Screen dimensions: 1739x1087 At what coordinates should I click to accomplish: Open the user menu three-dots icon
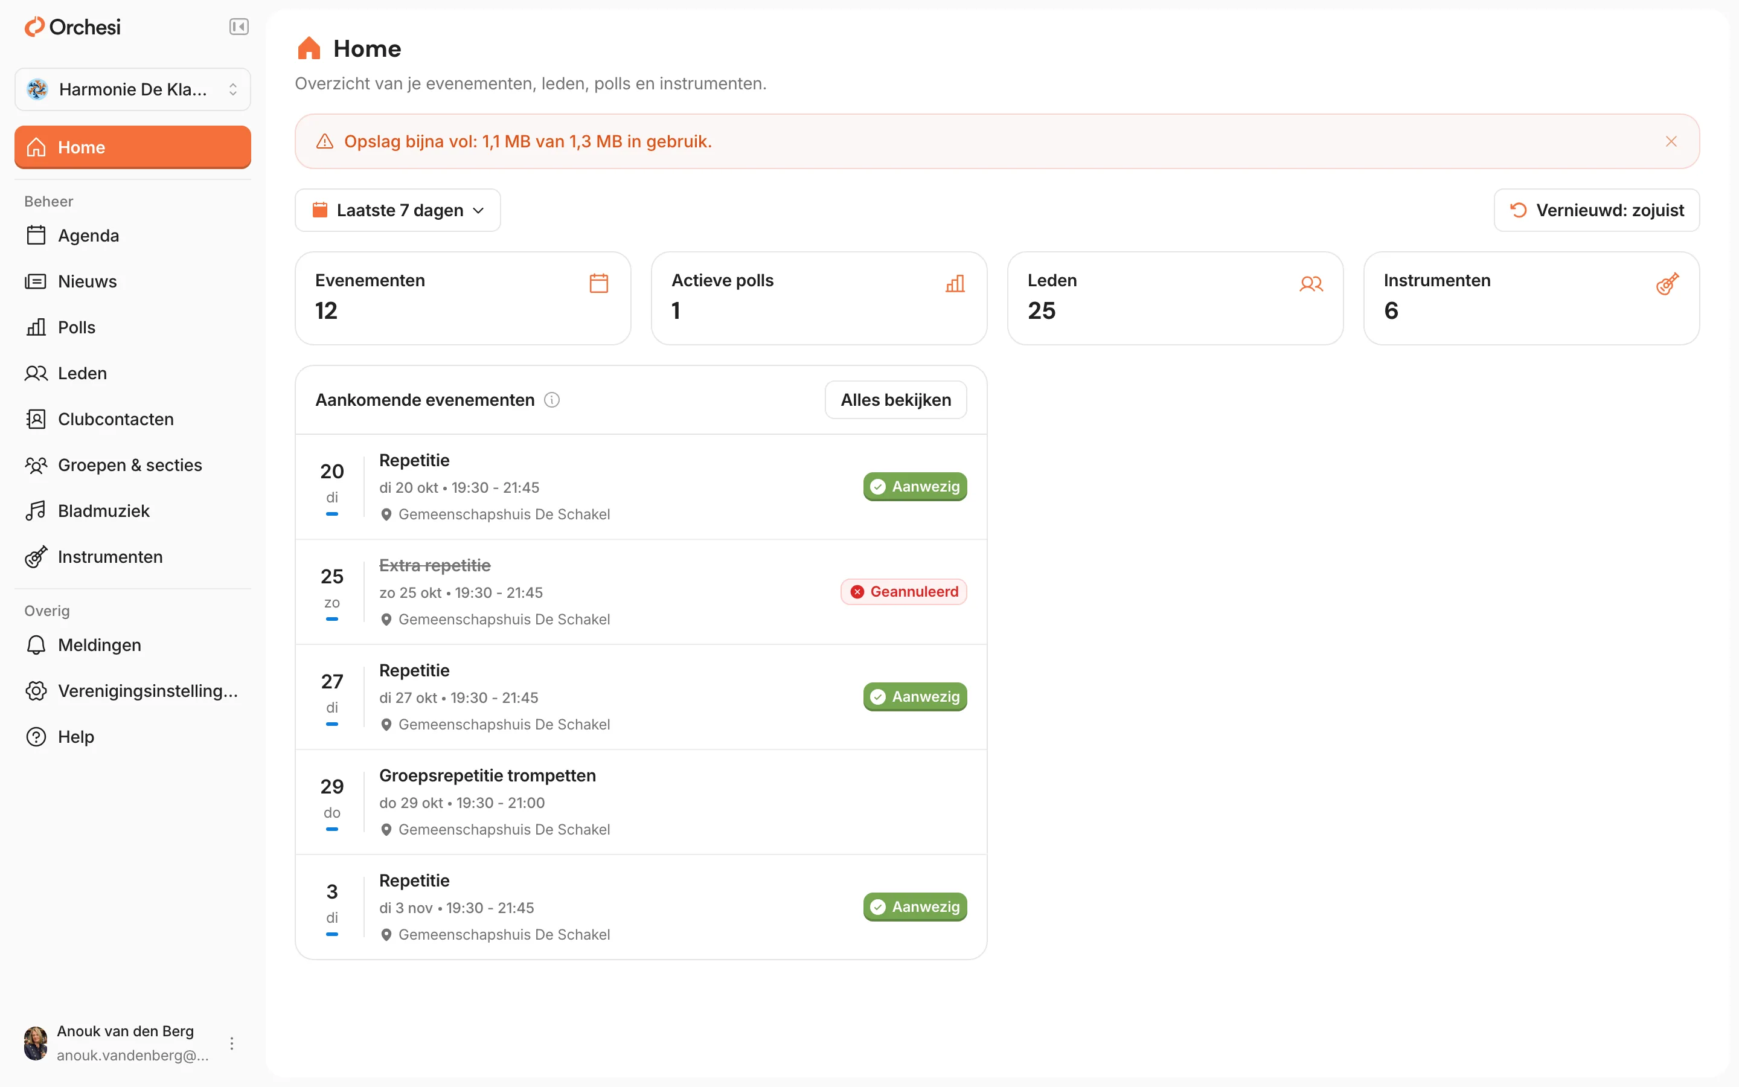231,1043
